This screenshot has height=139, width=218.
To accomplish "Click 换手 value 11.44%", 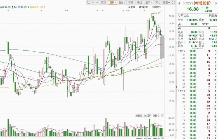I will pyautogui.click(x=193, y=43).
